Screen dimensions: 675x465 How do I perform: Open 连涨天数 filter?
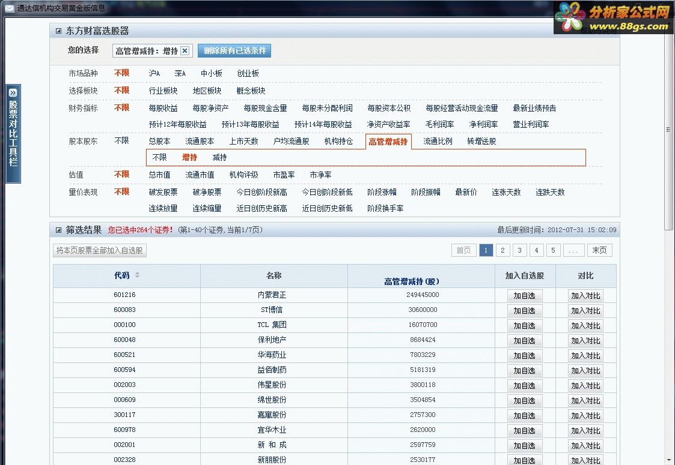pos(507,193)
